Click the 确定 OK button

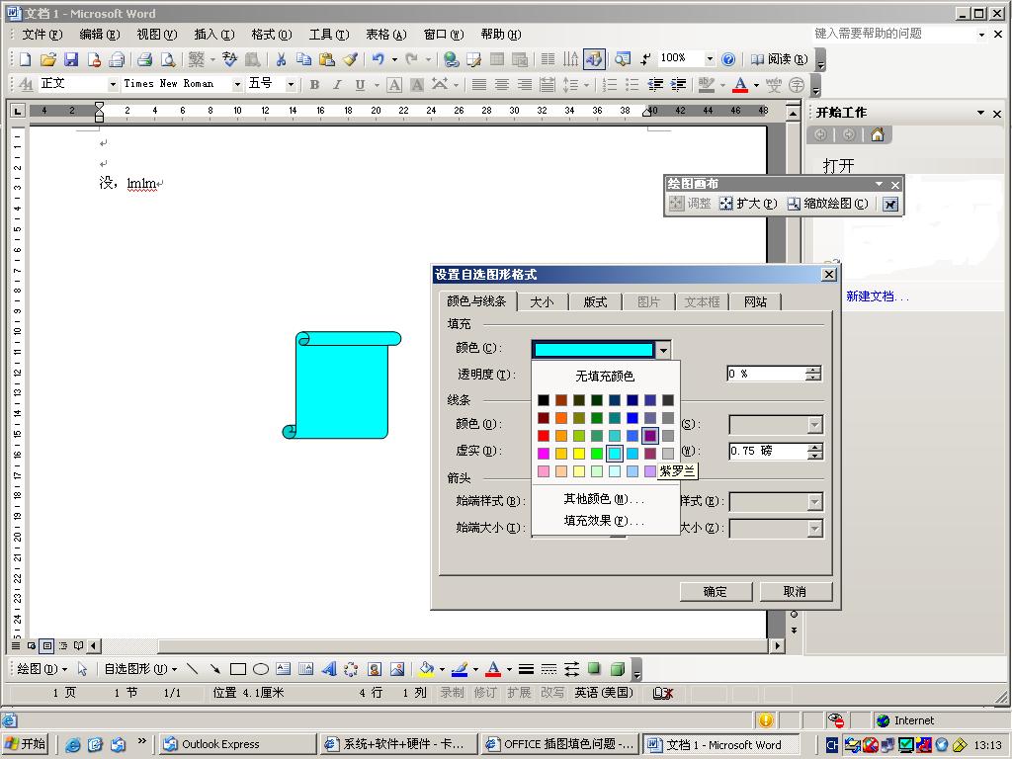[x=716, y=591]
